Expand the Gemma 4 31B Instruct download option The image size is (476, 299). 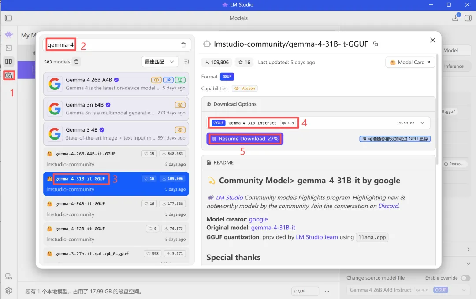422,123
